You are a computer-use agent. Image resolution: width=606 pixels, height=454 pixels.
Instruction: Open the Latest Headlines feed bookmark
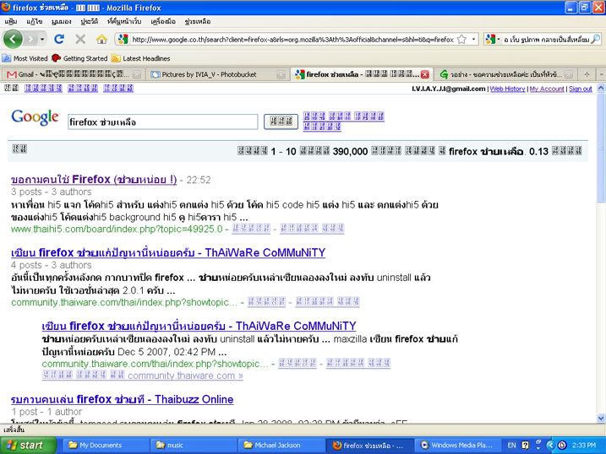coord(140,58)
